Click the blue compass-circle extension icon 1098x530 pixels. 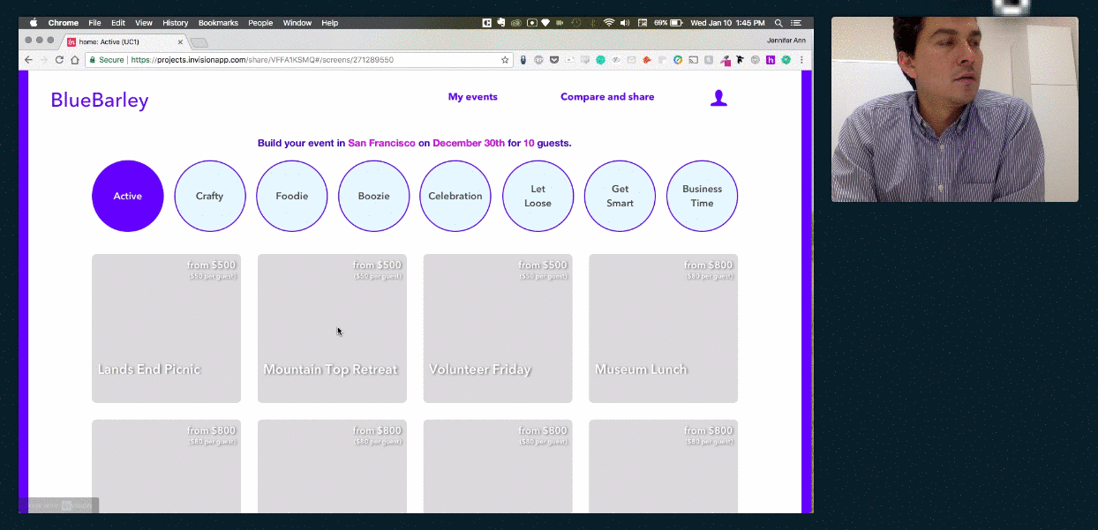coord(678,60)
